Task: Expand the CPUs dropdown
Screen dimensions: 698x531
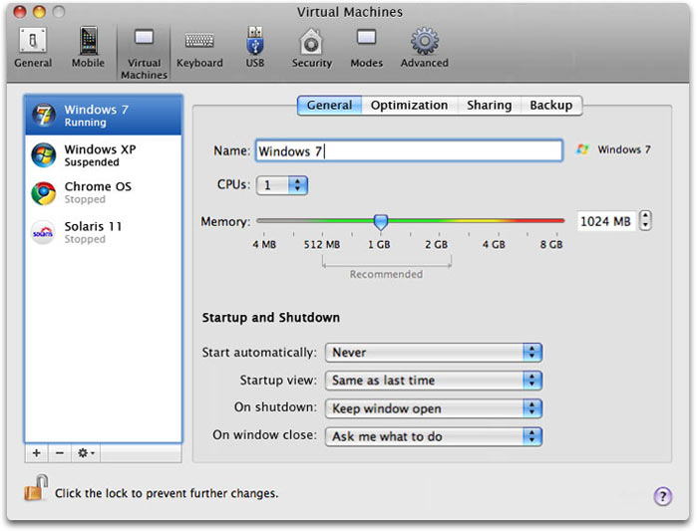Action: tap(283, 185)
